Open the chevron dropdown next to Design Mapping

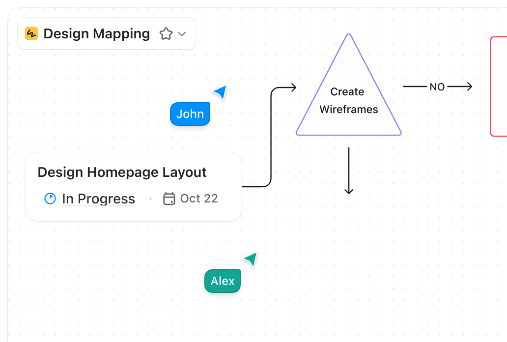click(181, 34)
